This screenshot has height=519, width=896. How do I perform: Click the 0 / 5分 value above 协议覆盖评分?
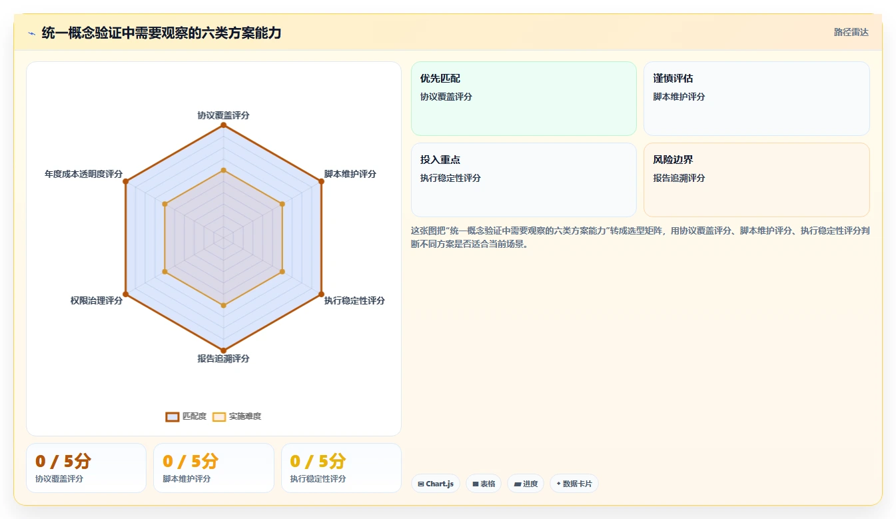(x=63, y=461)
